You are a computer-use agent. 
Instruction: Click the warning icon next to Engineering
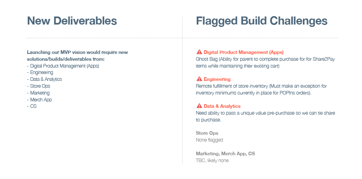tap(199, 79)
